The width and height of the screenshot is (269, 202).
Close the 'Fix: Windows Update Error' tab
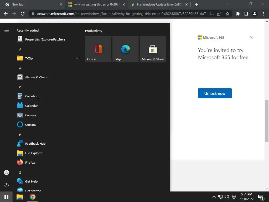coord(187,4)
